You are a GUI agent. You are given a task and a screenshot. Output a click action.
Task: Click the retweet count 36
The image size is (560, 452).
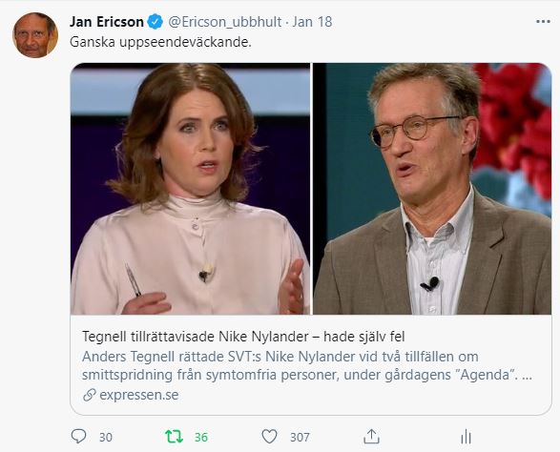point(201,438)
